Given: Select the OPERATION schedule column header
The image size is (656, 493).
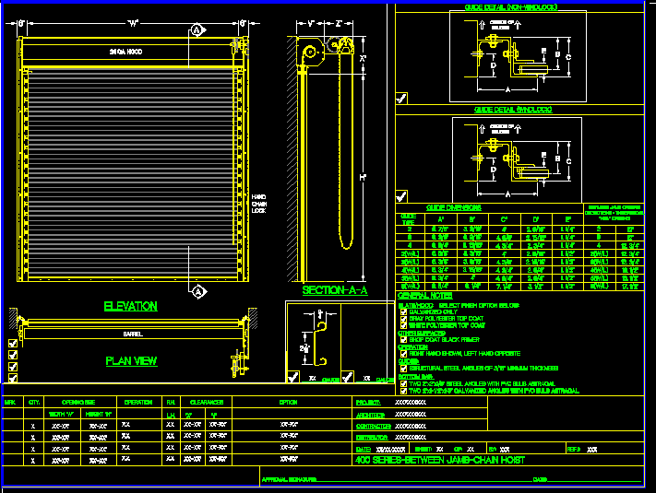Looking at the screenshot, I should (138, 403).
